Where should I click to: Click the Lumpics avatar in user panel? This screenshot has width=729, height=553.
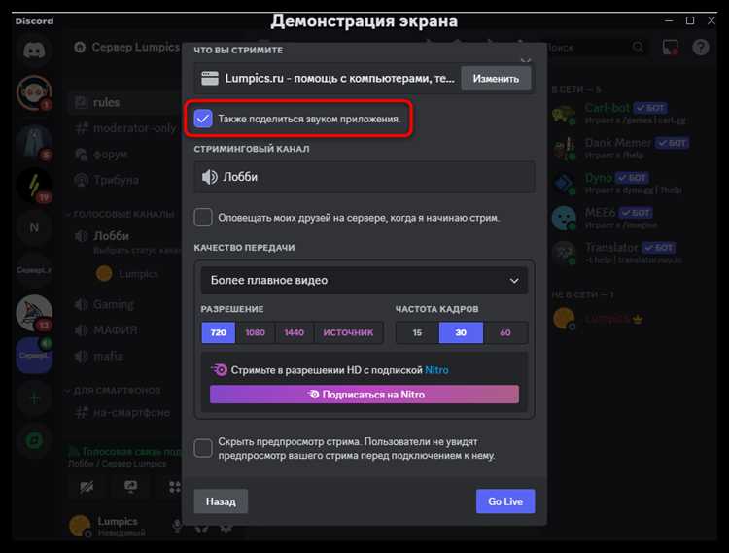point(80,526)
